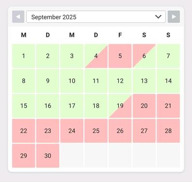Click date 28 in the last column
The height and width of the screenshot is (182, 192).
point(168,131)
